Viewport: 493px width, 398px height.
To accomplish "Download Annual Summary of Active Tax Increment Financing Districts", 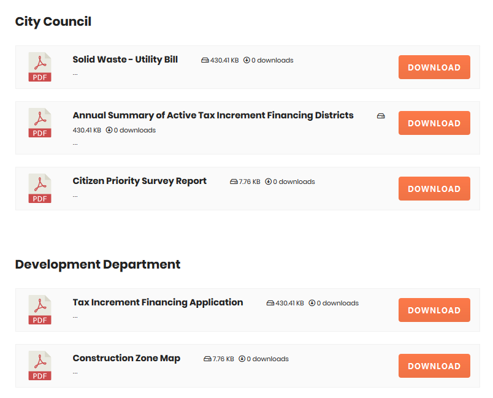I will click(x=434, y=123).
